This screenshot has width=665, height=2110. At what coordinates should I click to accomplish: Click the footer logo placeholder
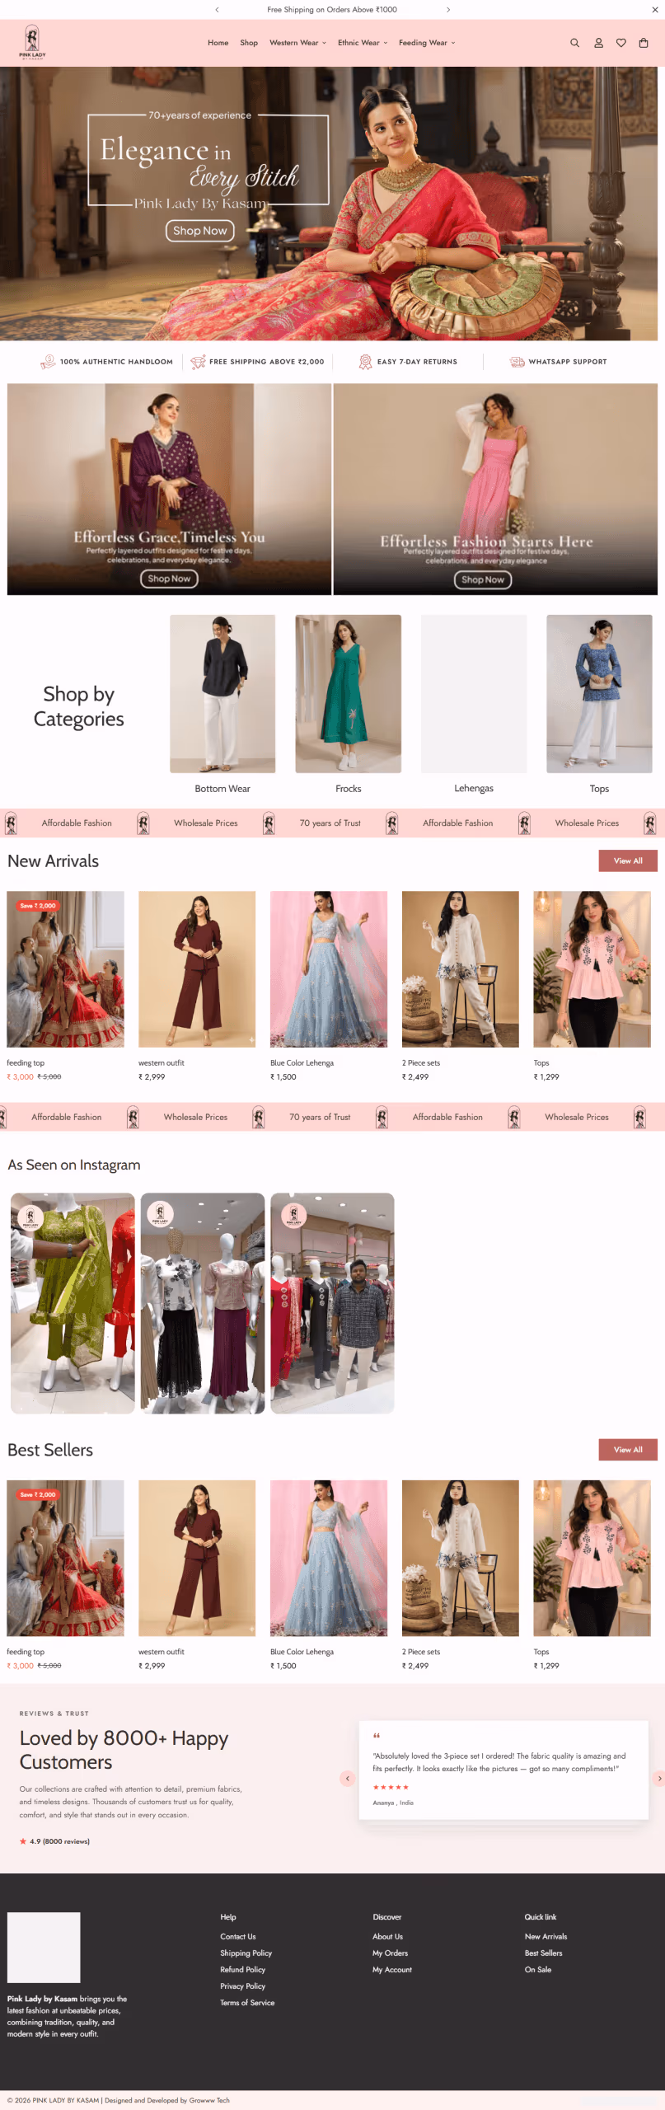tap(44, 1947)
